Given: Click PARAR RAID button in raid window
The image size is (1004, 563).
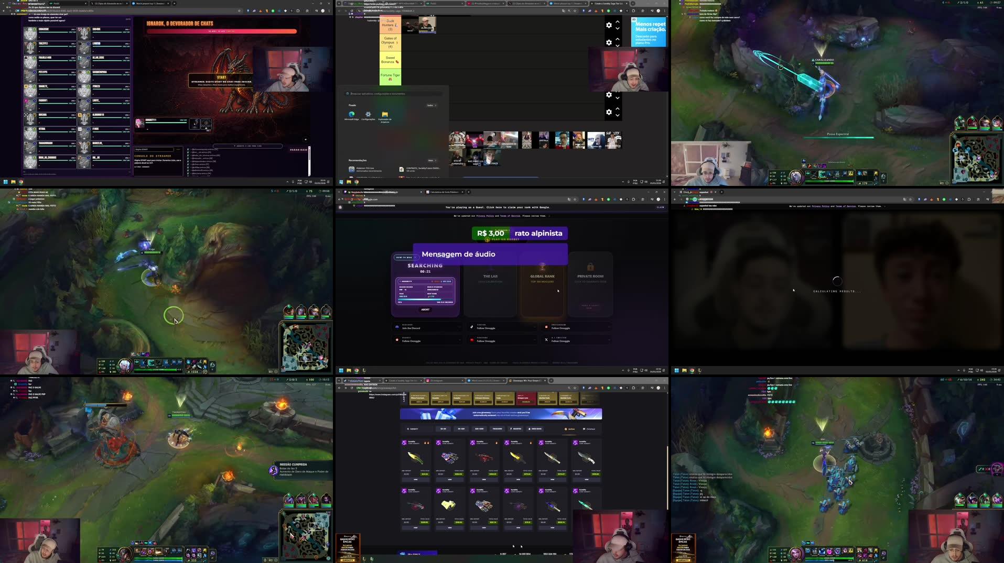Looking at the screenshot, I should (x=298, y=150).
